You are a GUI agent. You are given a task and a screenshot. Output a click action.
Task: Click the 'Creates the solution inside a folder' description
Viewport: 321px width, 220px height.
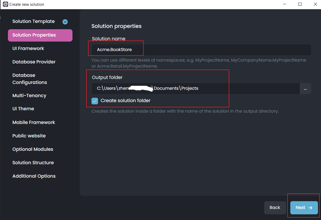coord(185,111)
